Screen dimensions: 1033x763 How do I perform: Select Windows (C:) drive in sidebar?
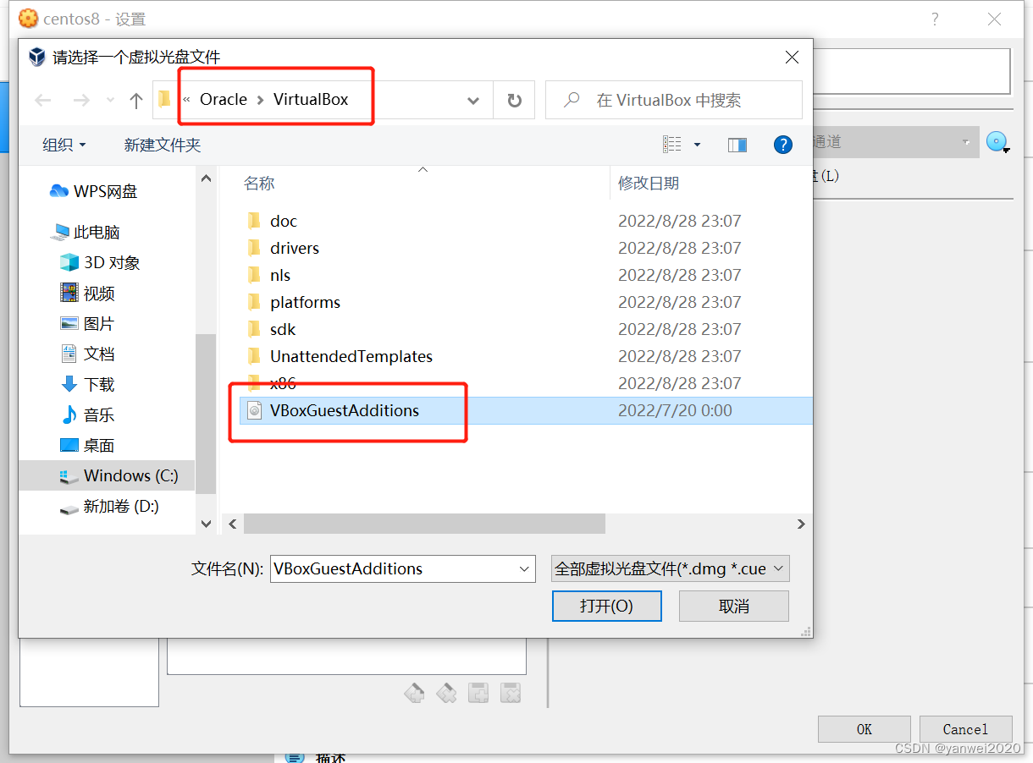point(107,475)
